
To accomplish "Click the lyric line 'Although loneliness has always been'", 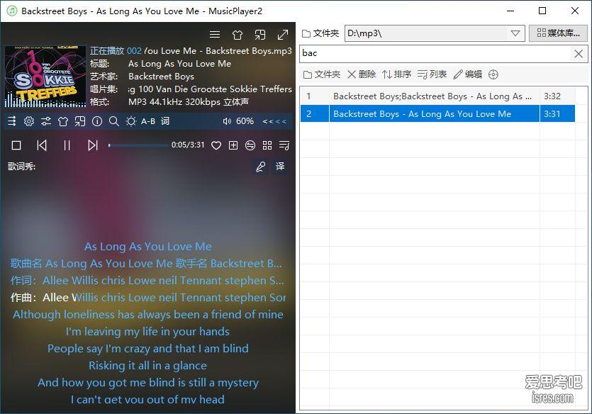I will tap(148, 314).
